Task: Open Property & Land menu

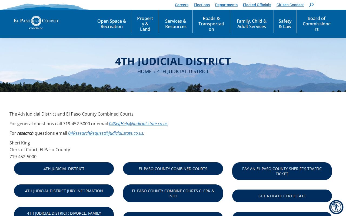Action: [145, 24]
